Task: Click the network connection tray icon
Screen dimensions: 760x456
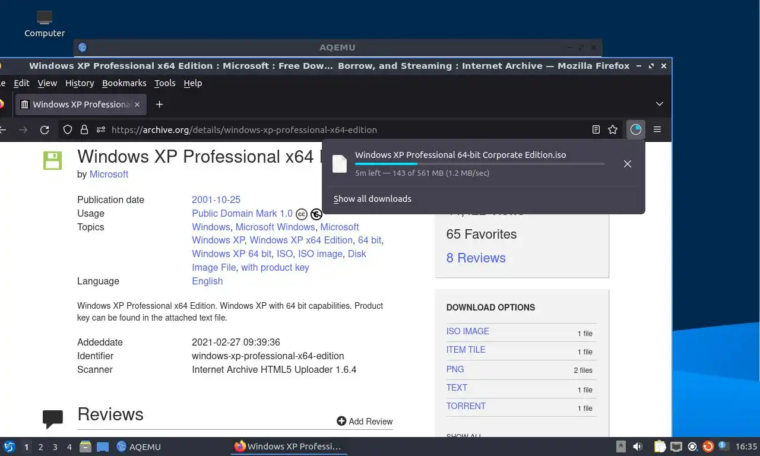Action: click(x=676, y=446)
